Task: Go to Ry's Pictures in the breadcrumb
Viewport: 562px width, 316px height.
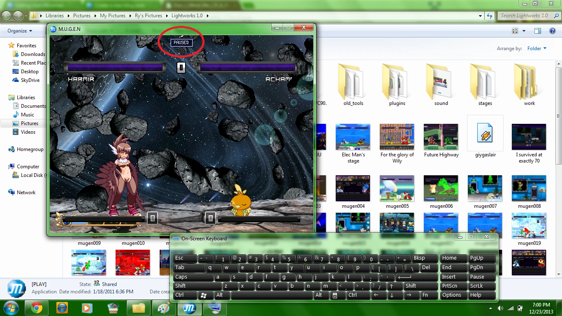Action: point(149,16)
